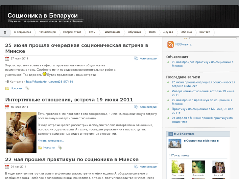
Task: Open the RSS-лента link
Action: coord(183,44)
